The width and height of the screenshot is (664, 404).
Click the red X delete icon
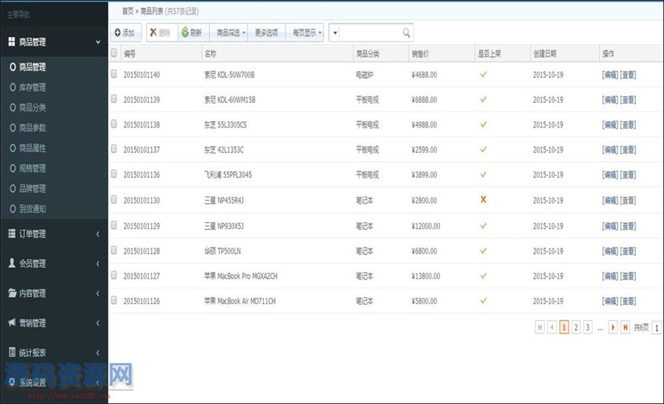[x=153, y=32]
